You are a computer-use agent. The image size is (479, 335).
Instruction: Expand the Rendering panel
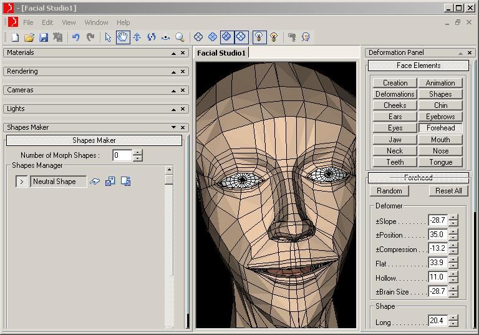click(173, 72)
